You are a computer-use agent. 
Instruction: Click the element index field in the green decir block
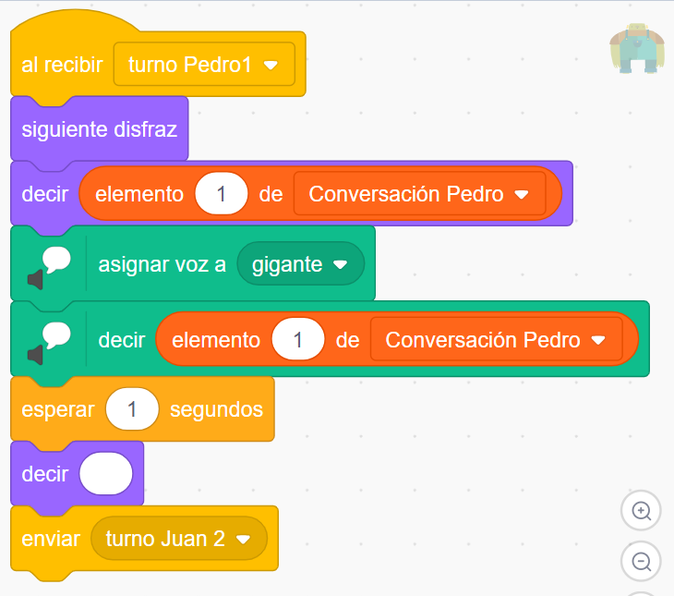[298, 339]
